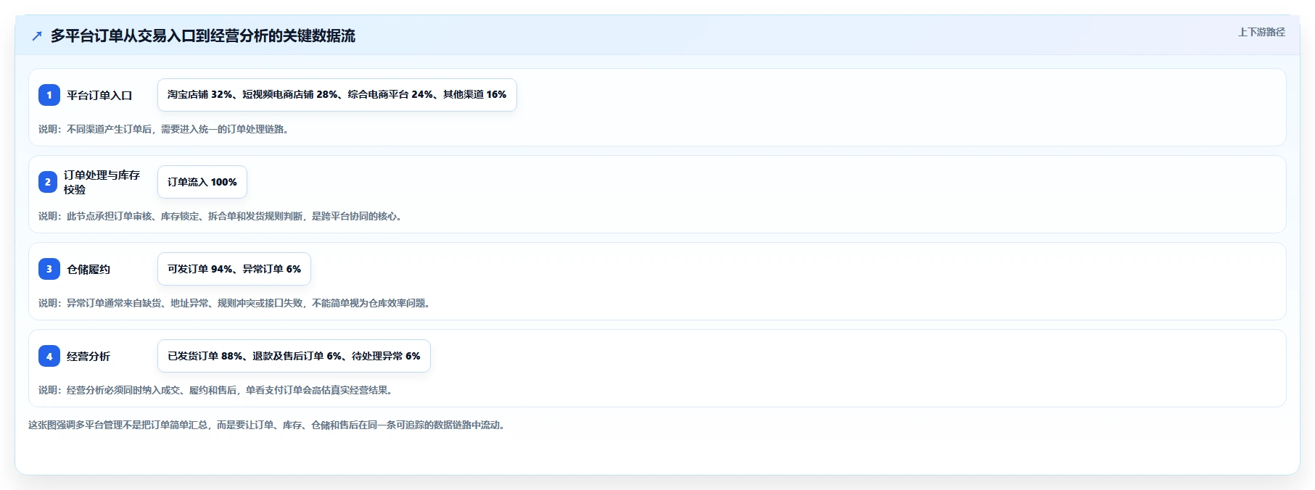Click the note 经营分析必须同时纳入成交
Viewport: 1315px width, 490px height.
click(x=218, y=390)
